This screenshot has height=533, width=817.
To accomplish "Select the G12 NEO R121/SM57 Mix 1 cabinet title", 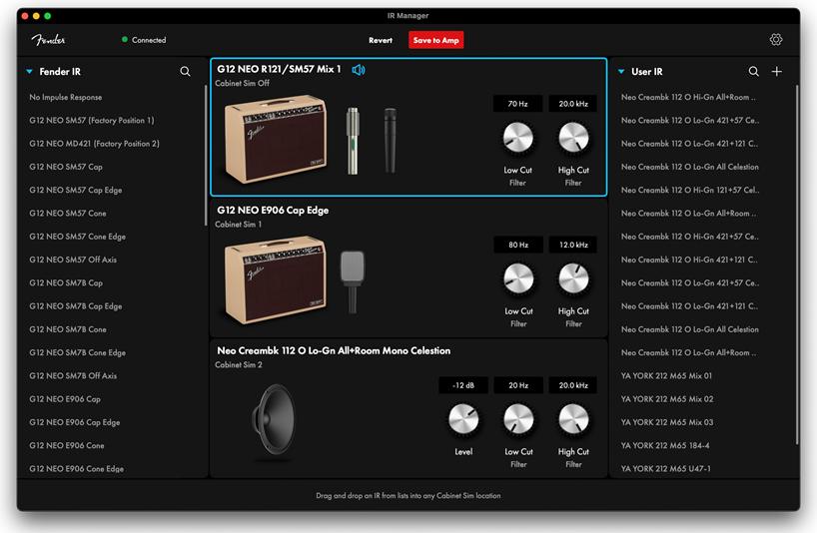I will tap(279, 69).
